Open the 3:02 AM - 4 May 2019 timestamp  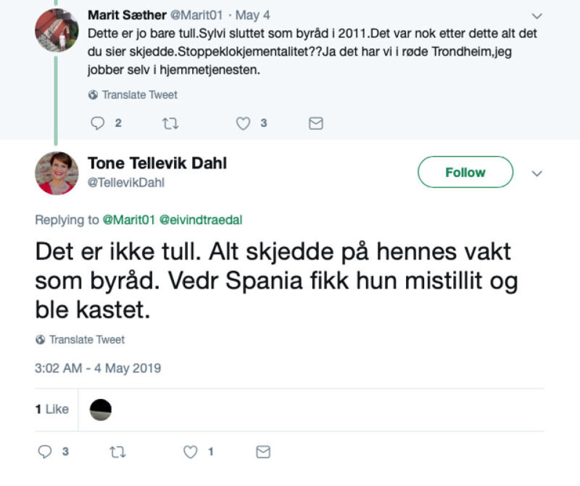[98, 368]
